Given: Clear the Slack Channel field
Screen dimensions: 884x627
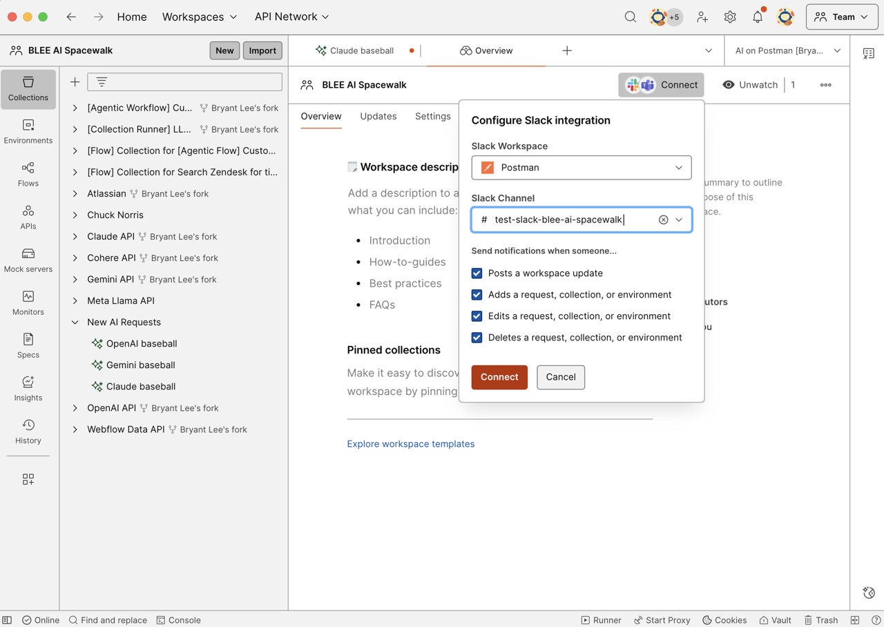Looking at the screenshot, I should (x=663, y=220).
